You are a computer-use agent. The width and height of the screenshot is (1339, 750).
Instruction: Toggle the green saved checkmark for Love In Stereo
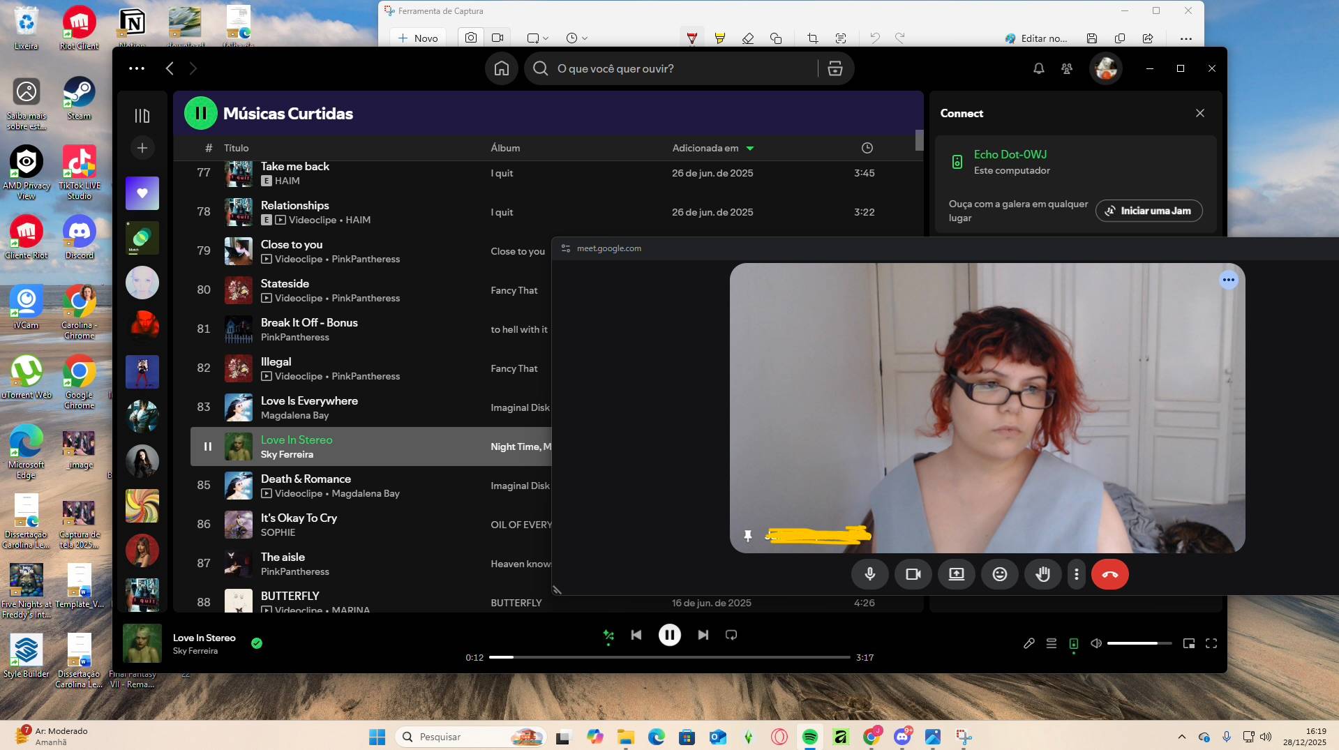(x=257, y=643)
